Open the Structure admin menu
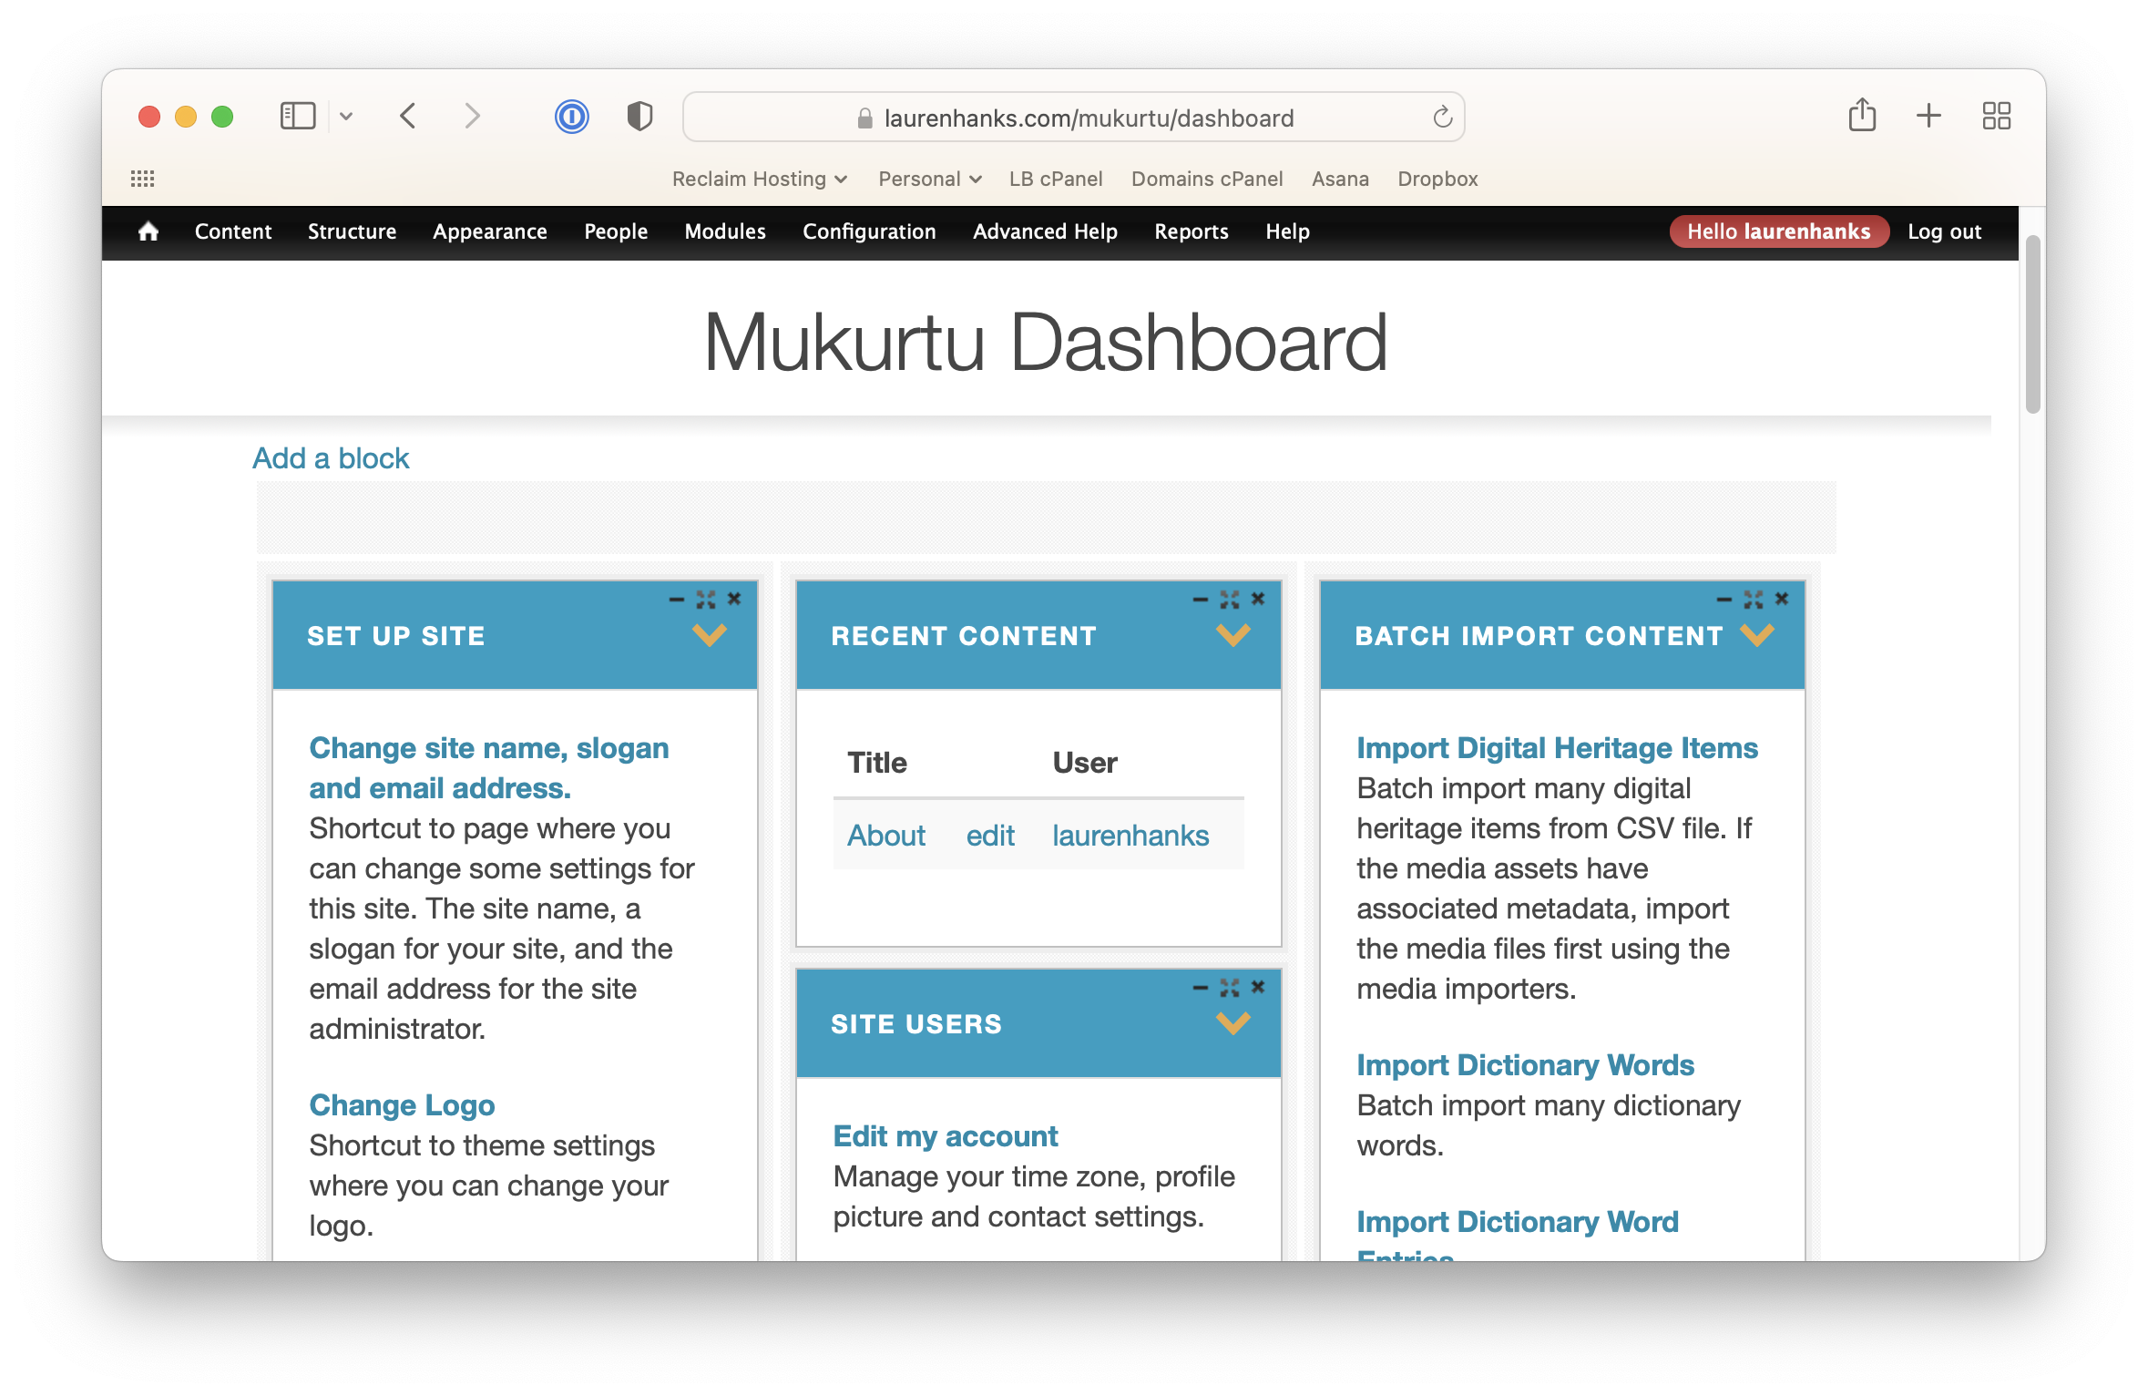The height and width of the screenshot is (1396, 2148). (352, 231)
